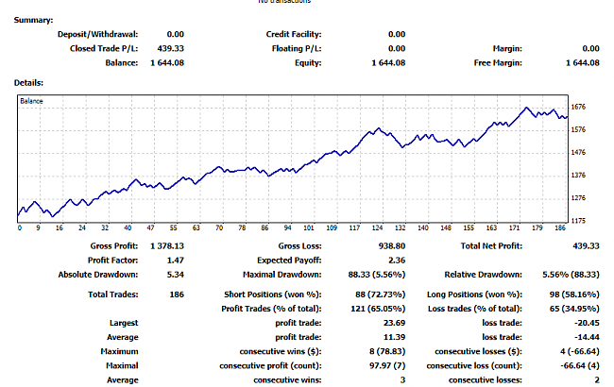The image size is (614, 387).
Task: Click the 1576 axis value on chart
Action: click(x=578, y=129)
